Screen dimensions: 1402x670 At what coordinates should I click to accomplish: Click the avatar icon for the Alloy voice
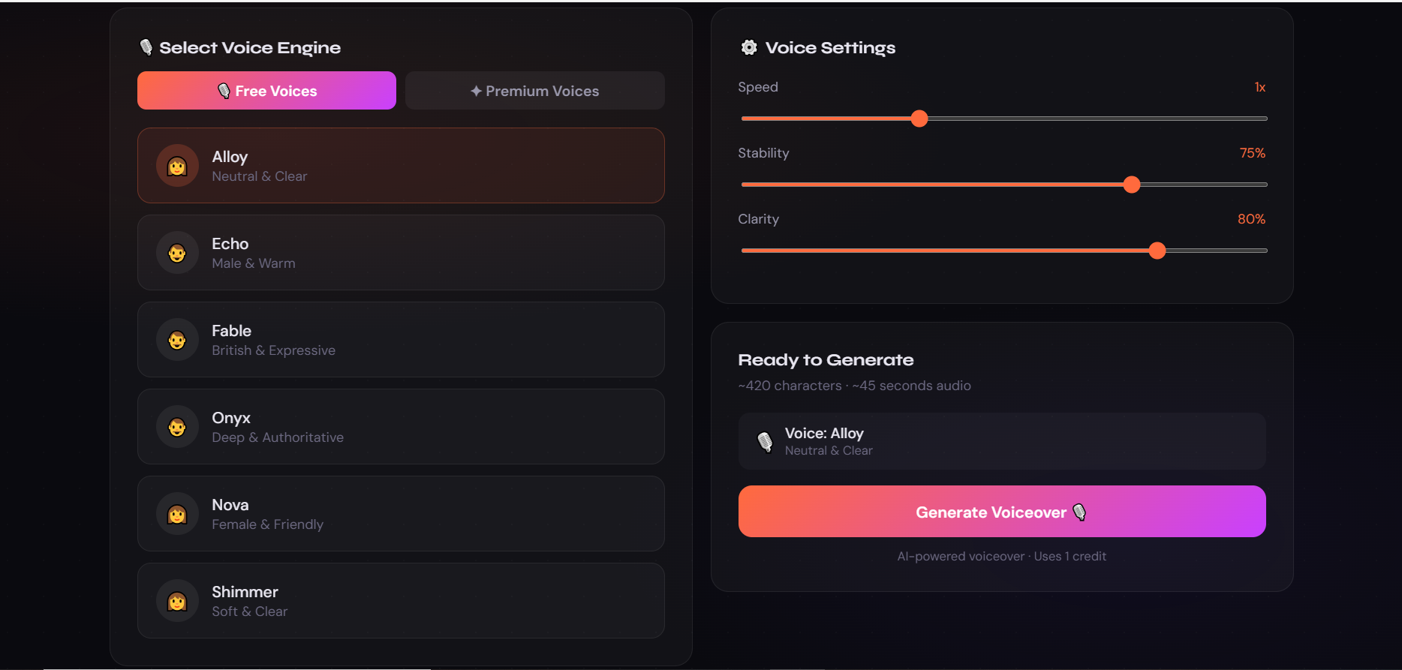point(177,165)
